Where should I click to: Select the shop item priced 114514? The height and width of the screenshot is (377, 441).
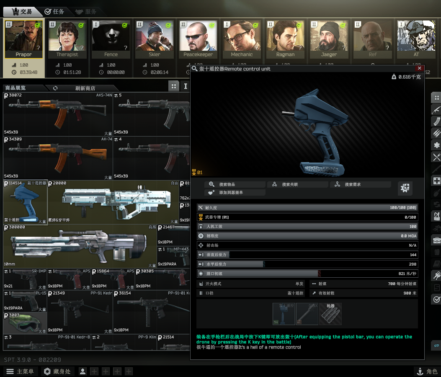point(25,202)
